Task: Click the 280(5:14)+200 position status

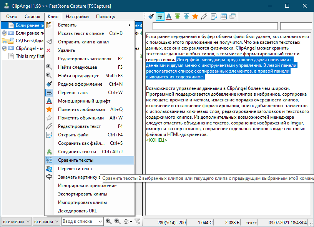Action: coord(171,222)
